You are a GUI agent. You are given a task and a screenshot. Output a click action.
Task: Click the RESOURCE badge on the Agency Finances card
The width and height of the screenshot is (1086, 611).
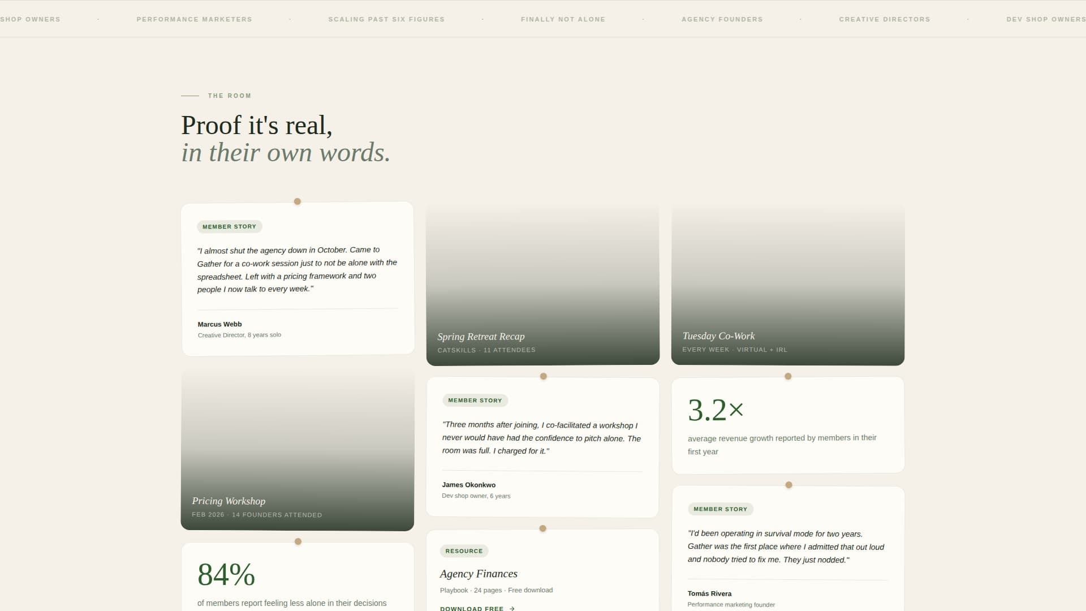pos(464,550)
